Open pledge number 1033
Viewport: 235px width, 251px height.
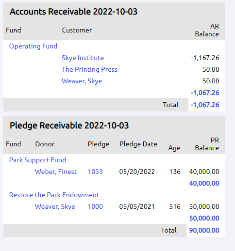[95, 172]
